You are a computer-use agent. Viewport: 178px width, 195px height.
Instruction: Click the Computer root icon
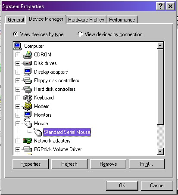click(18, 46)
